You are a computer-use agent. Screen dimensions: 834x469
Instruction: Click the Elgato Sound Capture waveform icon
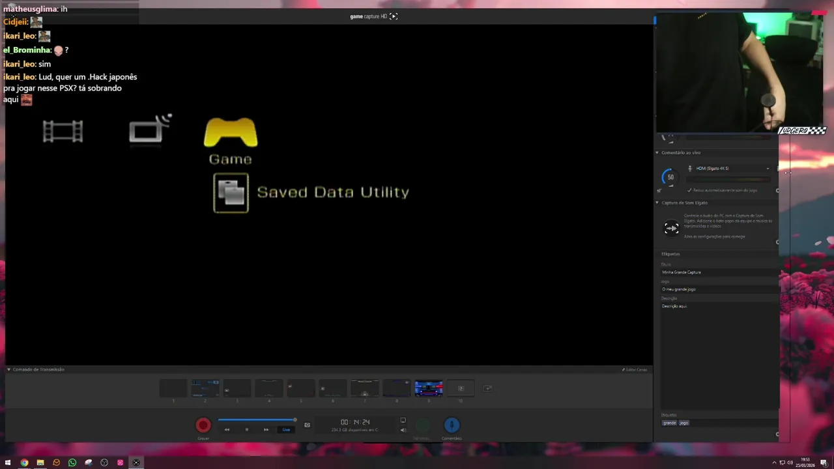pyautogui.click(x=671, y=228)
